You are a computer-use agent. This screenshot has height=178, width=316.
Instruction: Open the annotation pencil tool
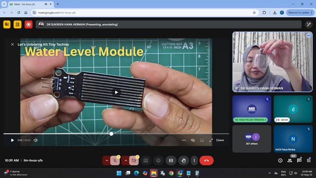309,24
